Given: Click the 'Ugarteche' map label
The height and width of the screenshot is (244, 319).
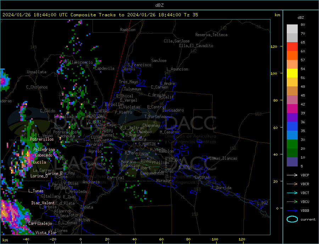Looking at the screenshot, I should 96,164.
